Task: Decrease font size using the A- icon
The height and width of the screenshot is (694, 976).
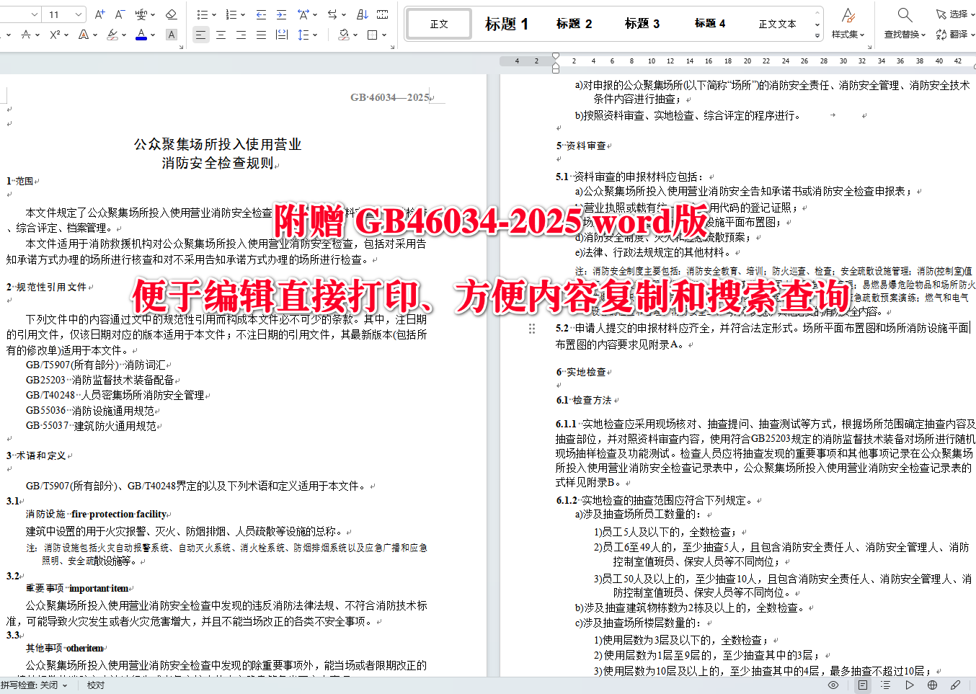Action: pos(118,14)
